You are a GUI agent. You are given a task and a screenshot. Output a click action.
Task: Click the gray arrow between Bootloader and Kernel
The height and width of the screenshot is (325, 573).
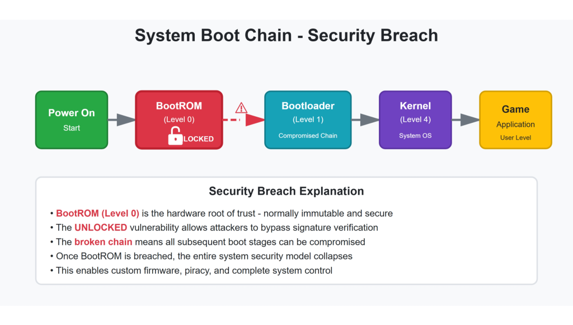point(365,120)
